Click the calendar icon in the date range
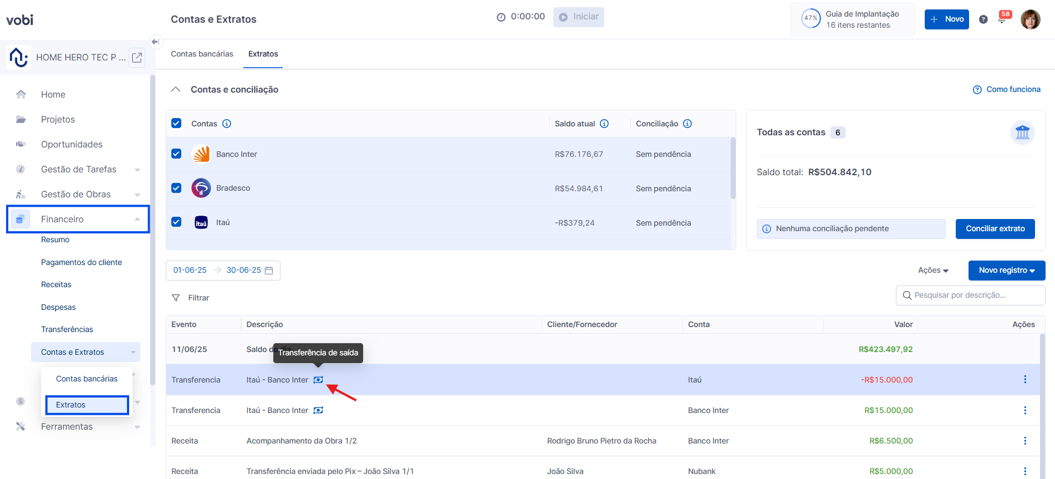 click(269, 271)
